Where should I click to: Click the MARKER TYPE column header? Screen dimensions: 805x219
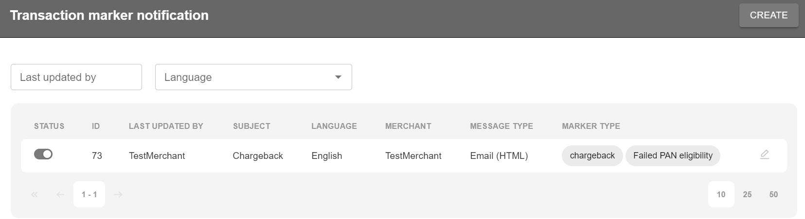tap(590, 126)
